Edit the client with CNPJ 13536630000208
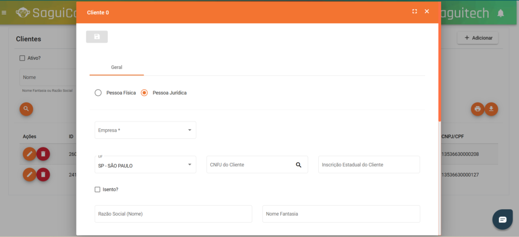This screenshot has height=237, width=519. (x=29, y=153)
